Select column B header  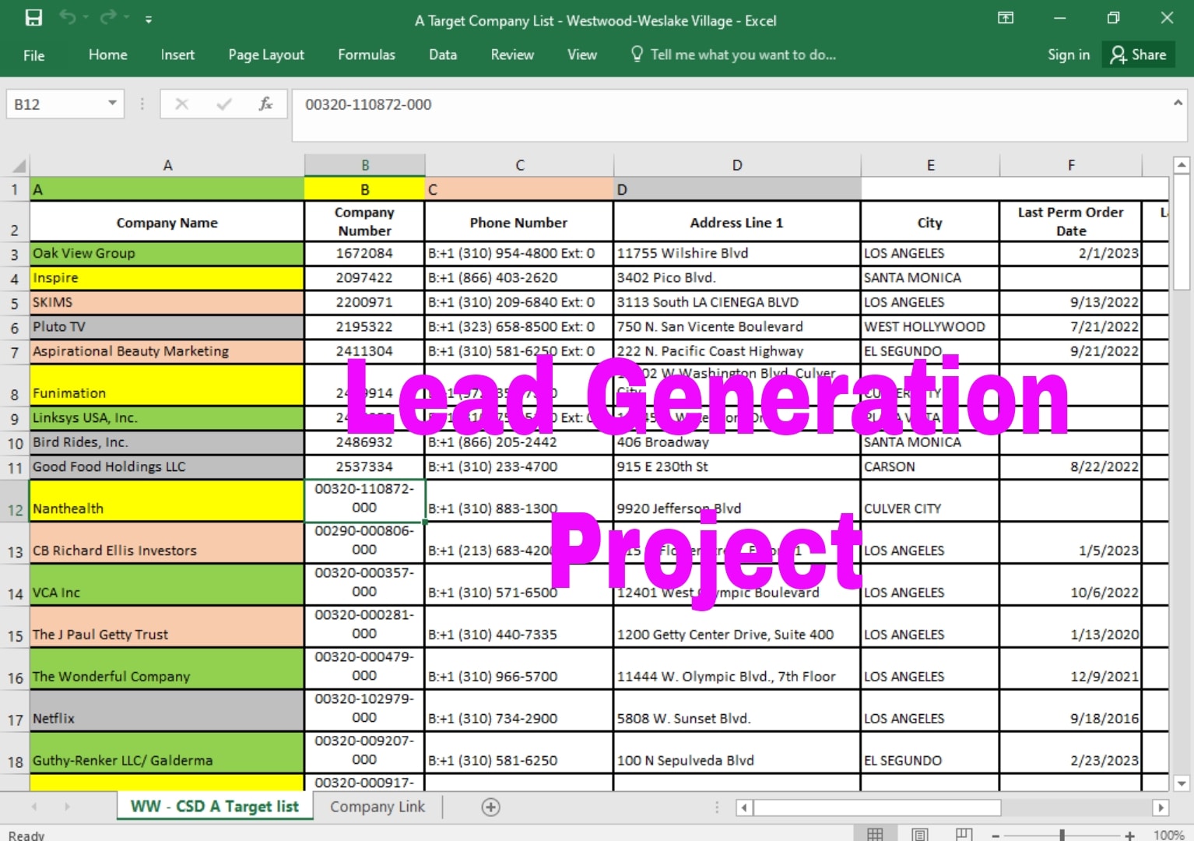(365, 165)
